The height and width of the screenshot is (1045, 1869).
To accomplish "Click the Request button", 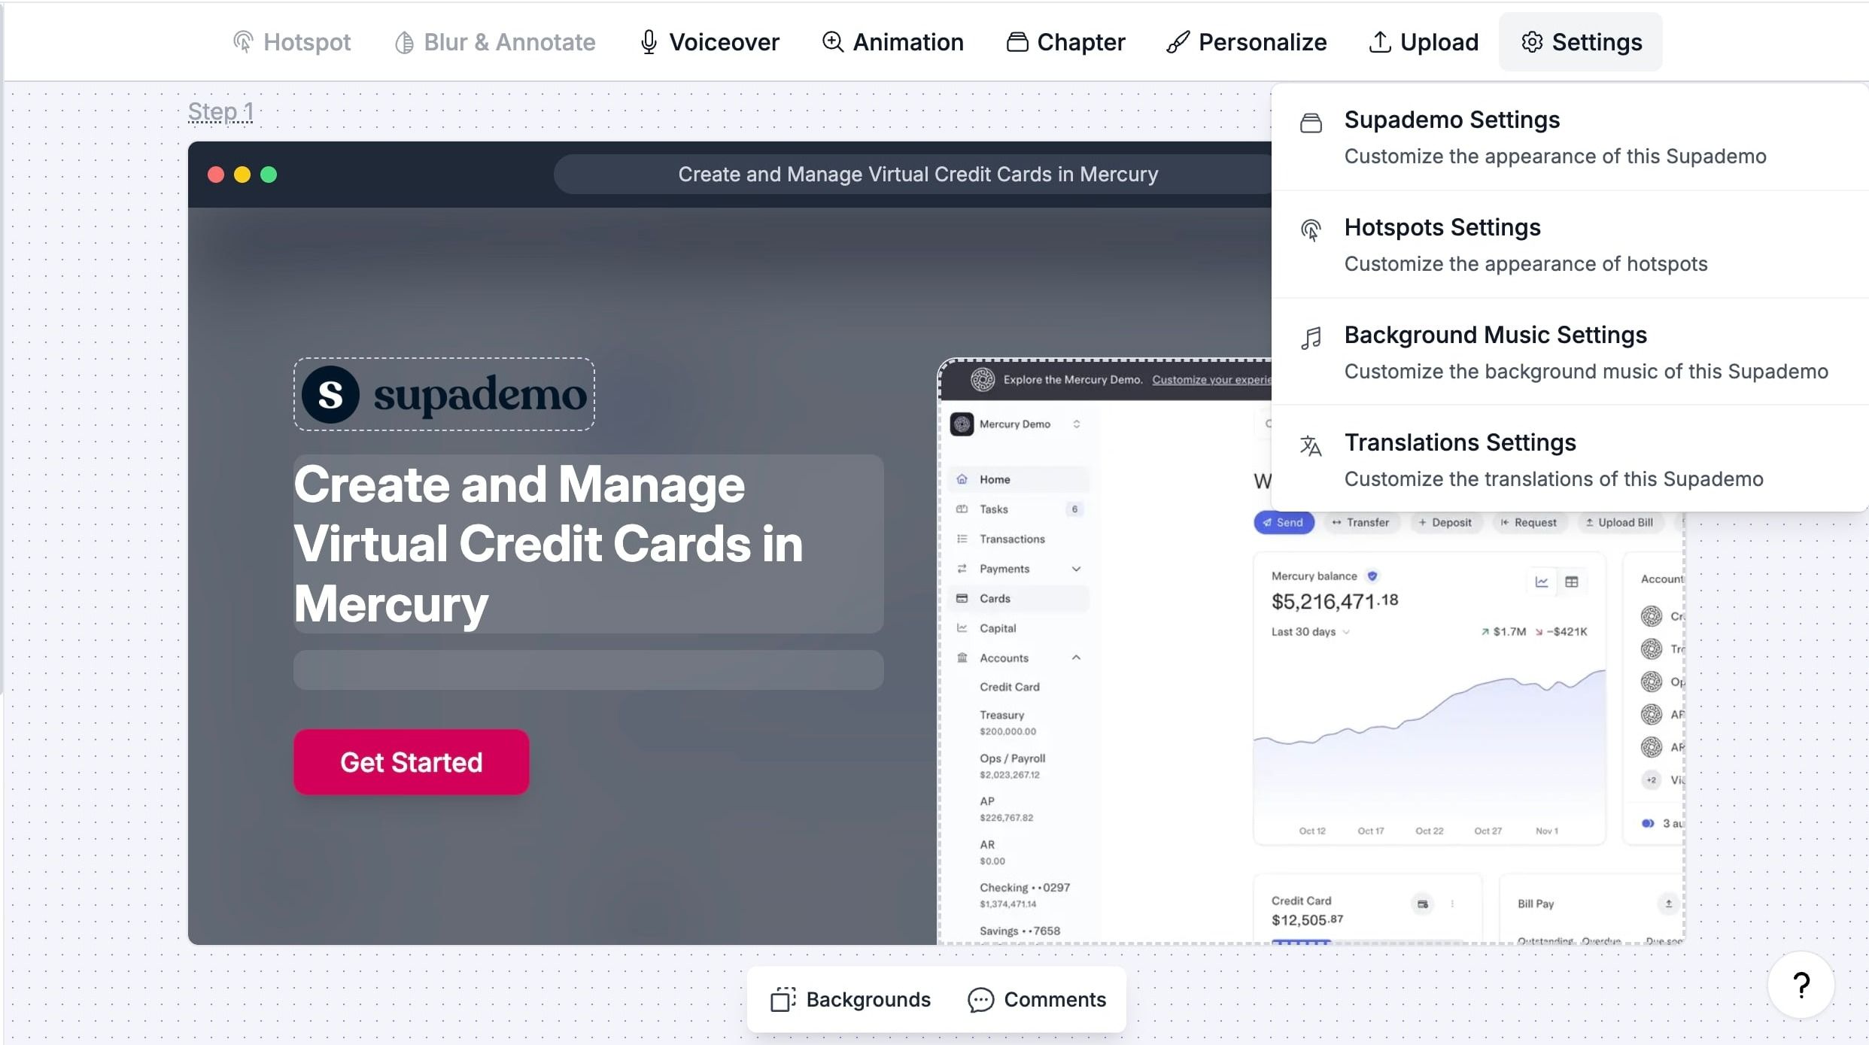I will tap(1529, 522).
